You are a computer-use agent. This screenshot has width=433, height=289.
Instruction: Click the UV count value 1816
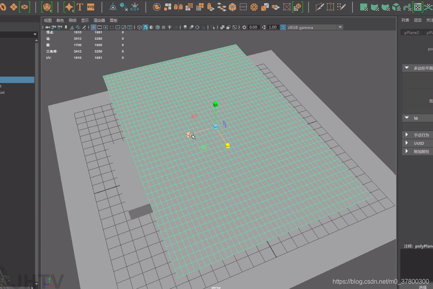[77, 58]
